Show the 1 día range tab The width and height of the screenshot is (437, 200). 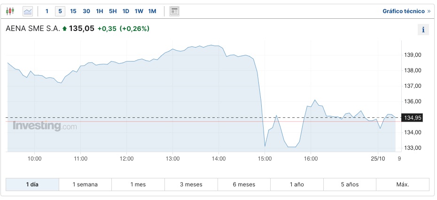(32, 185)
